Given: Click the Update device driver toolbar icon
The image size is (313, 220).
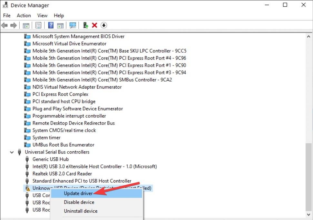Looking at the screenshot, I should pos(86,25).
